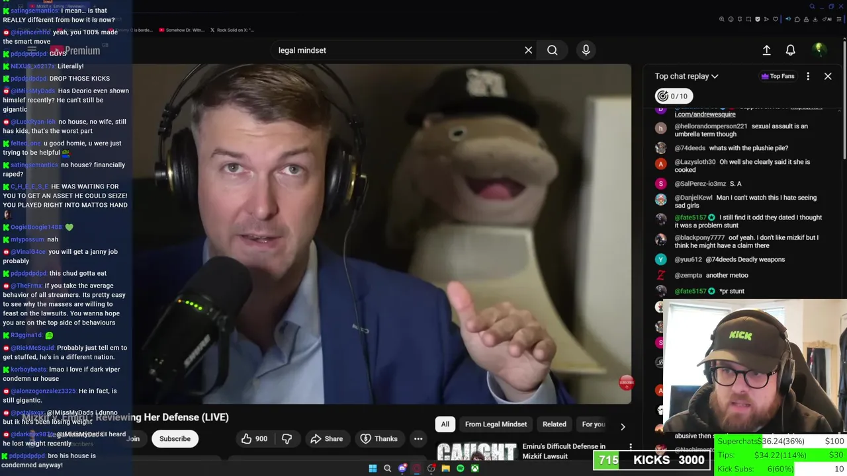Open browser toolbar zoom magnifier icon
This screenshot has height=476, width=847.
tap(721, 19)
